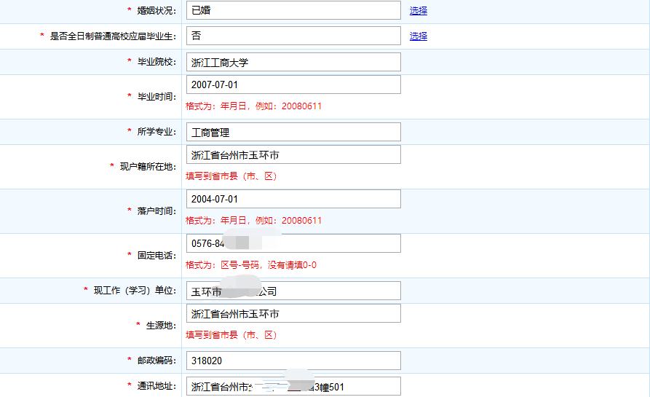Viewport: 650px width, 397px height.
Task: Click the 邮政编码 label text
Action: [156, 361]
